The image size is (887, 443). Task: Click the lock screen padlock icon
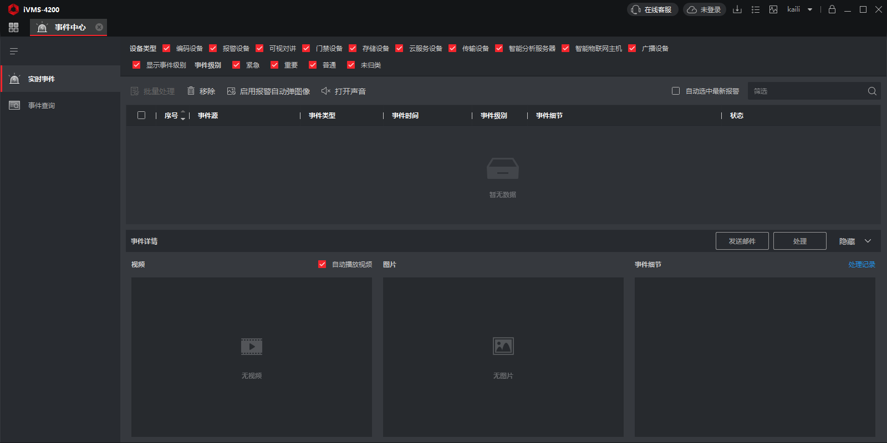(x=832, y=9)
